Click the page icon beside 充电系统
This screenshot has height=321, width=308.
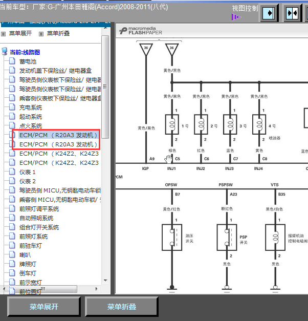(x=12, y=107)
